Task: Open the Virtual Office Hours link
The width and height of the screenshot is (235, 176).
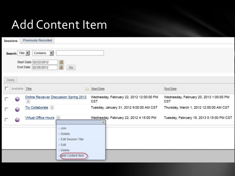Action: pyautogui.click(x=40, y=118)
